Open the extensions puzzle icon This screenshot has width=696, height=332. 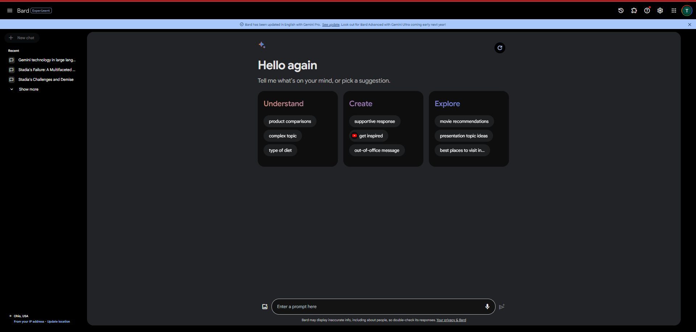pos(634,11)
